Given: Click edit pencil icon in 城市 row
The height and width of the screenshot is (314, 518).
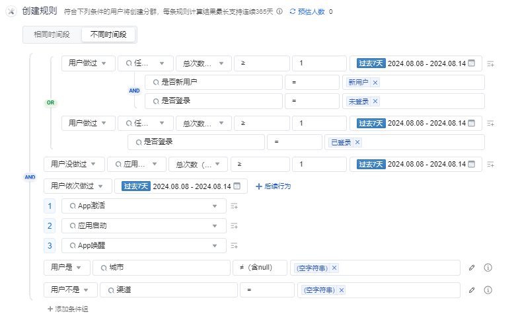Looking at the screenshot, I should [x=472, y=268].
